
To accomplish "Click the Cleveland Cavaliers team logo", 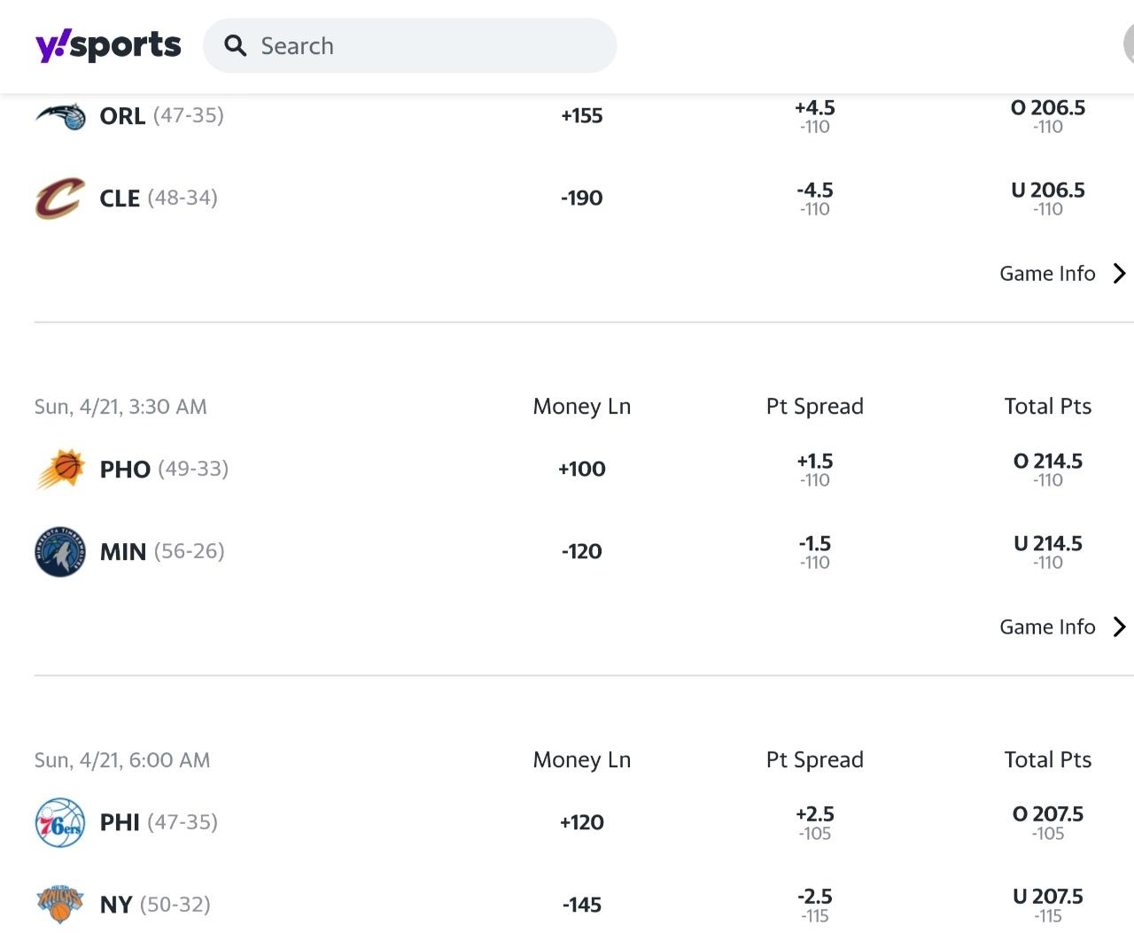I will (x=60, y=198).
